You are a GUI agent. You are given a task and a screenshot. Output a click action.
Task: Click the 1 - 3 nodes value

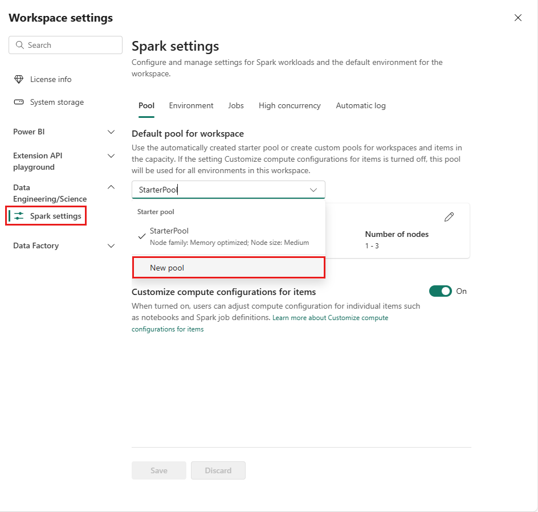click(372, 246)
